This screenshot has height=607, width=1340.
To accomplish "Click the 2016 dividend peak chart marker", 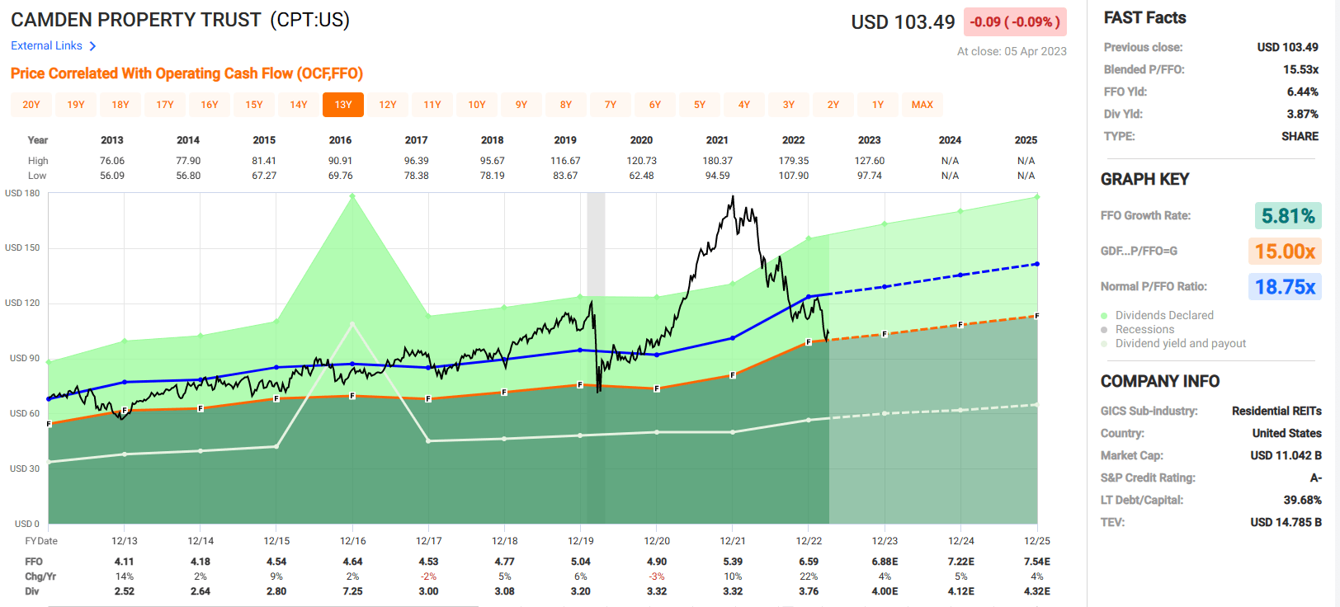I will point(353,196).
